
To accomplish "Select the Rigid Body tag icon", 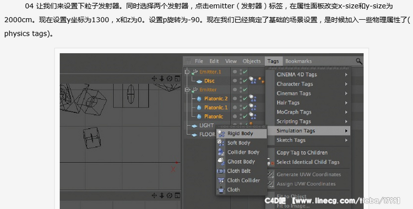I will [221, 134].
